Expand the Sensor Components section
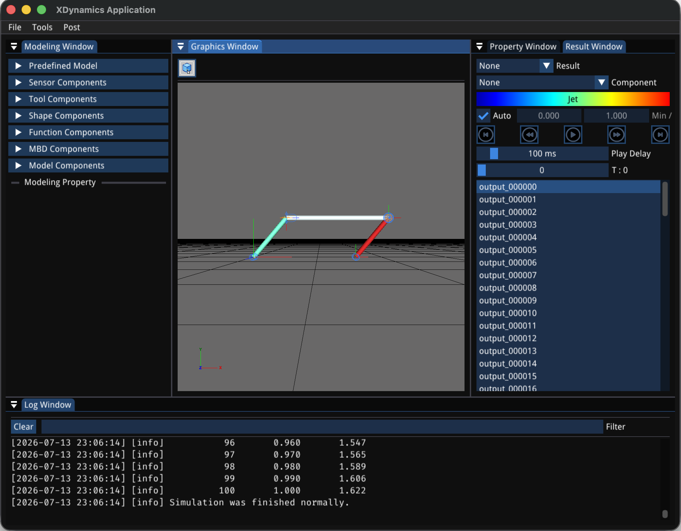This screenshot has height=531, width=681. pyautogui.click(x=88, y=82)
